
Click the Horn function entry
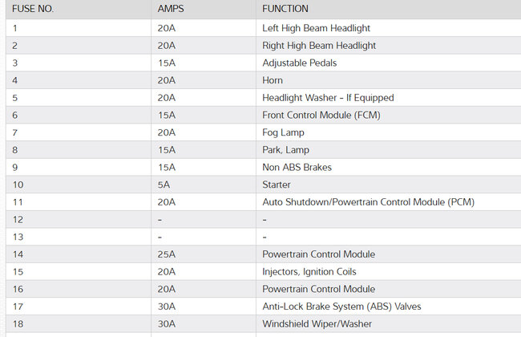coord(273,80)
